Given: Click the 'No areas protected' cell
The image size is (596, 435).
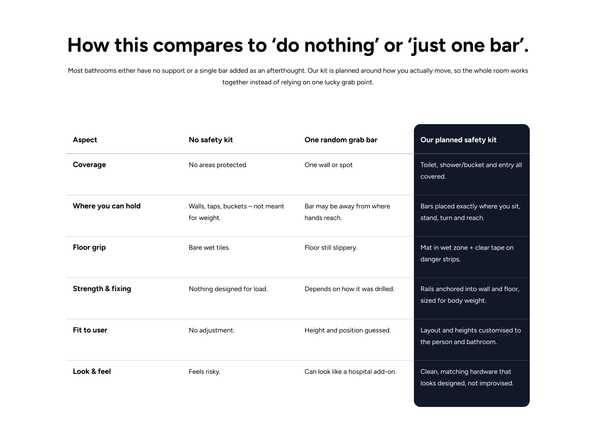Looking at the screenshot, I should tap(217, 165).
